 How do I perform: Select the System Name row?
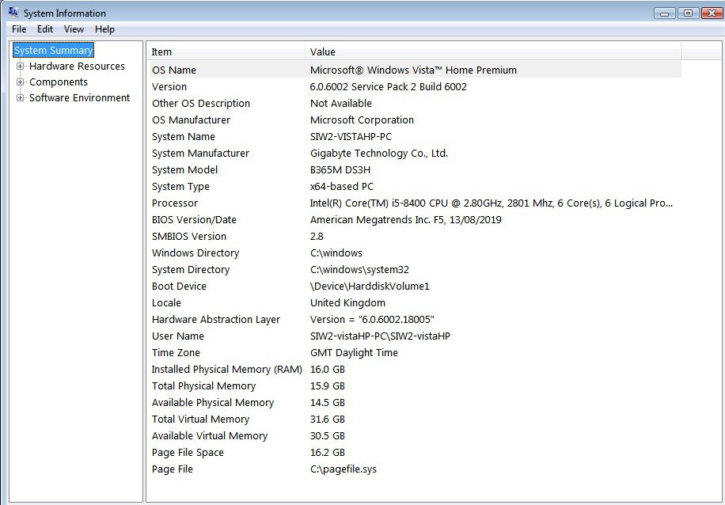pyautogui.click(x=415, y=136)
